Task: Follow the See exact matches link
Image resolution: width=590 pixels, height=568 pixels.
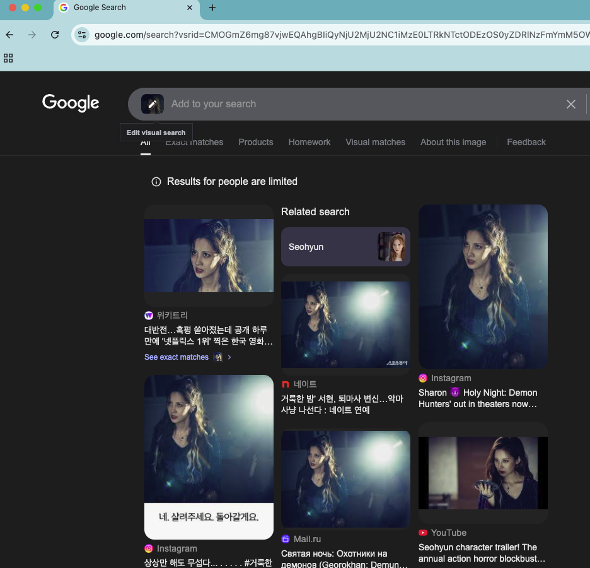Action: pyautogui.click(x=176, y=357)
